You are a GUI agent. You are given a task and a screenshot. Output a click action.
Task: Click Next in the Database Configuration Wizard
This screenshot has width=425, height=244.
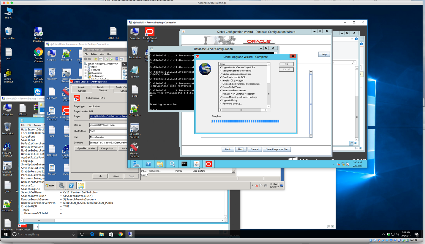click(241, 149)
